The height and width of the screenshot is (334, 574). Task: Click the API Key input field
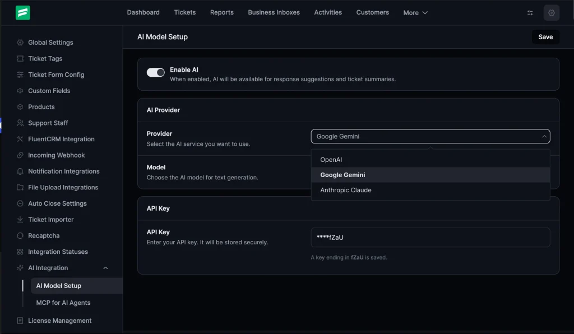430,238
